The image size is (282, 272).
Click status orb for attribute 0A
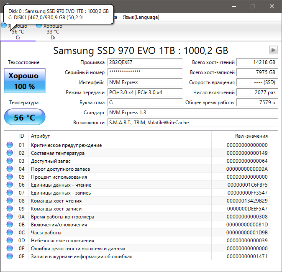10,216
